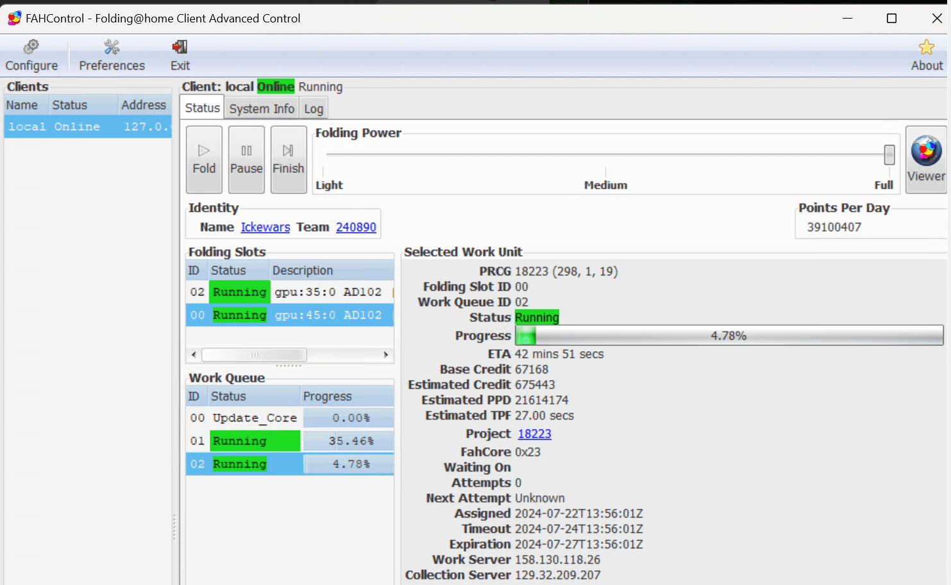Click the Finish button
Viewport: 951px width, 585px height.
coord(289,160)
